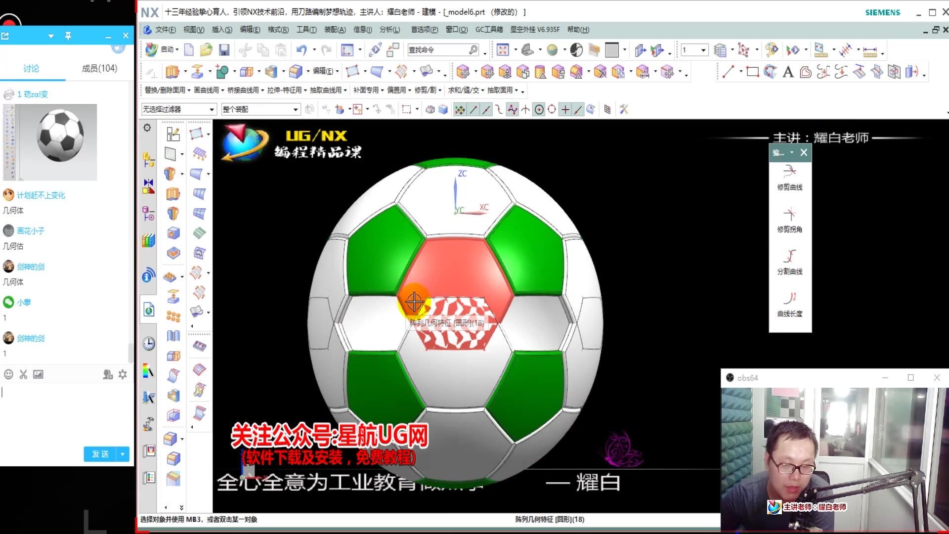The height and width of the screenshot is (534, 949).
Task: Switch to the 成员(104) tab
Action: tap(99, 69)
